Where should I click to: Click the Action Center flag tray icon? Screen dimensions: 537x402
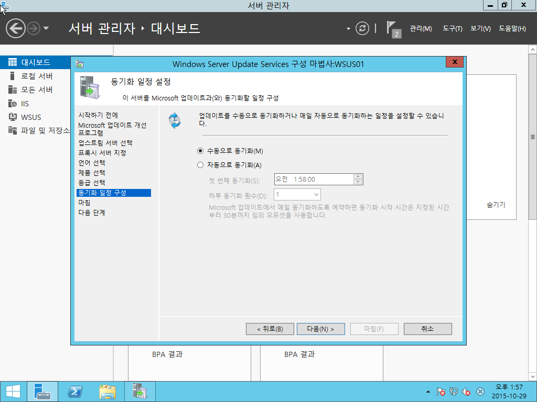(441, 392)
